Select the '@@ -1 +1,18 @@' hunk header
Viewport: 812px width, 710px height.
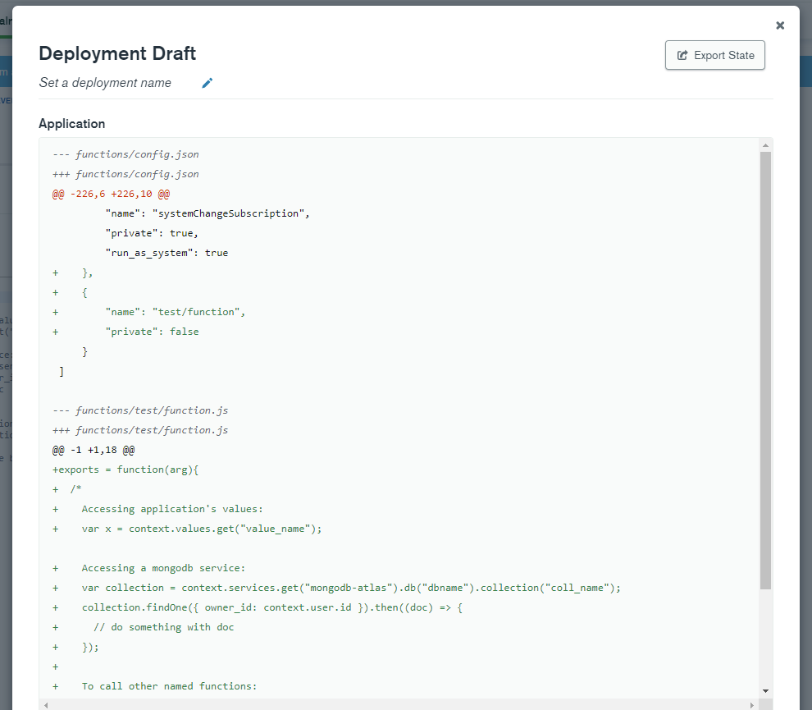pos(94,450)
